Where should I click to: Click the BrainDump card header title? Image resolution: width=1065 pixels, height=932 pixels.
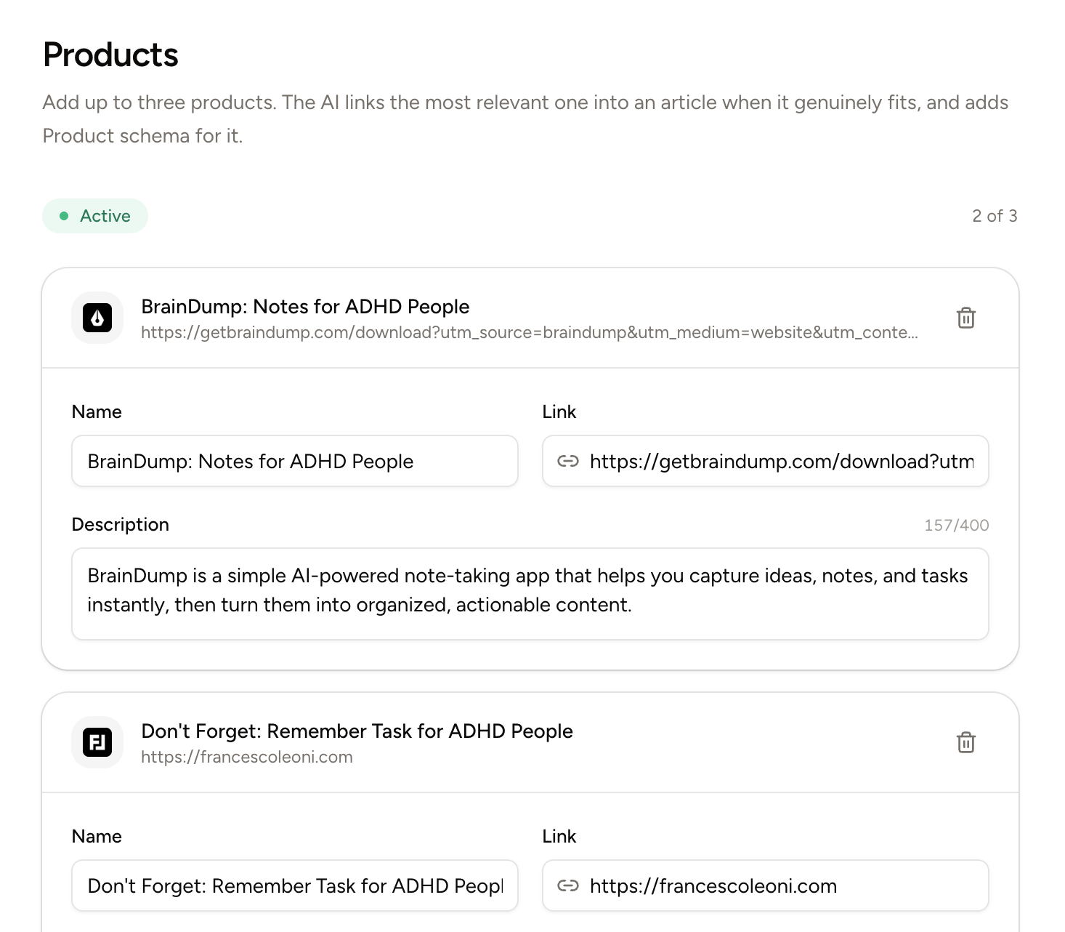tap(305, 306)
